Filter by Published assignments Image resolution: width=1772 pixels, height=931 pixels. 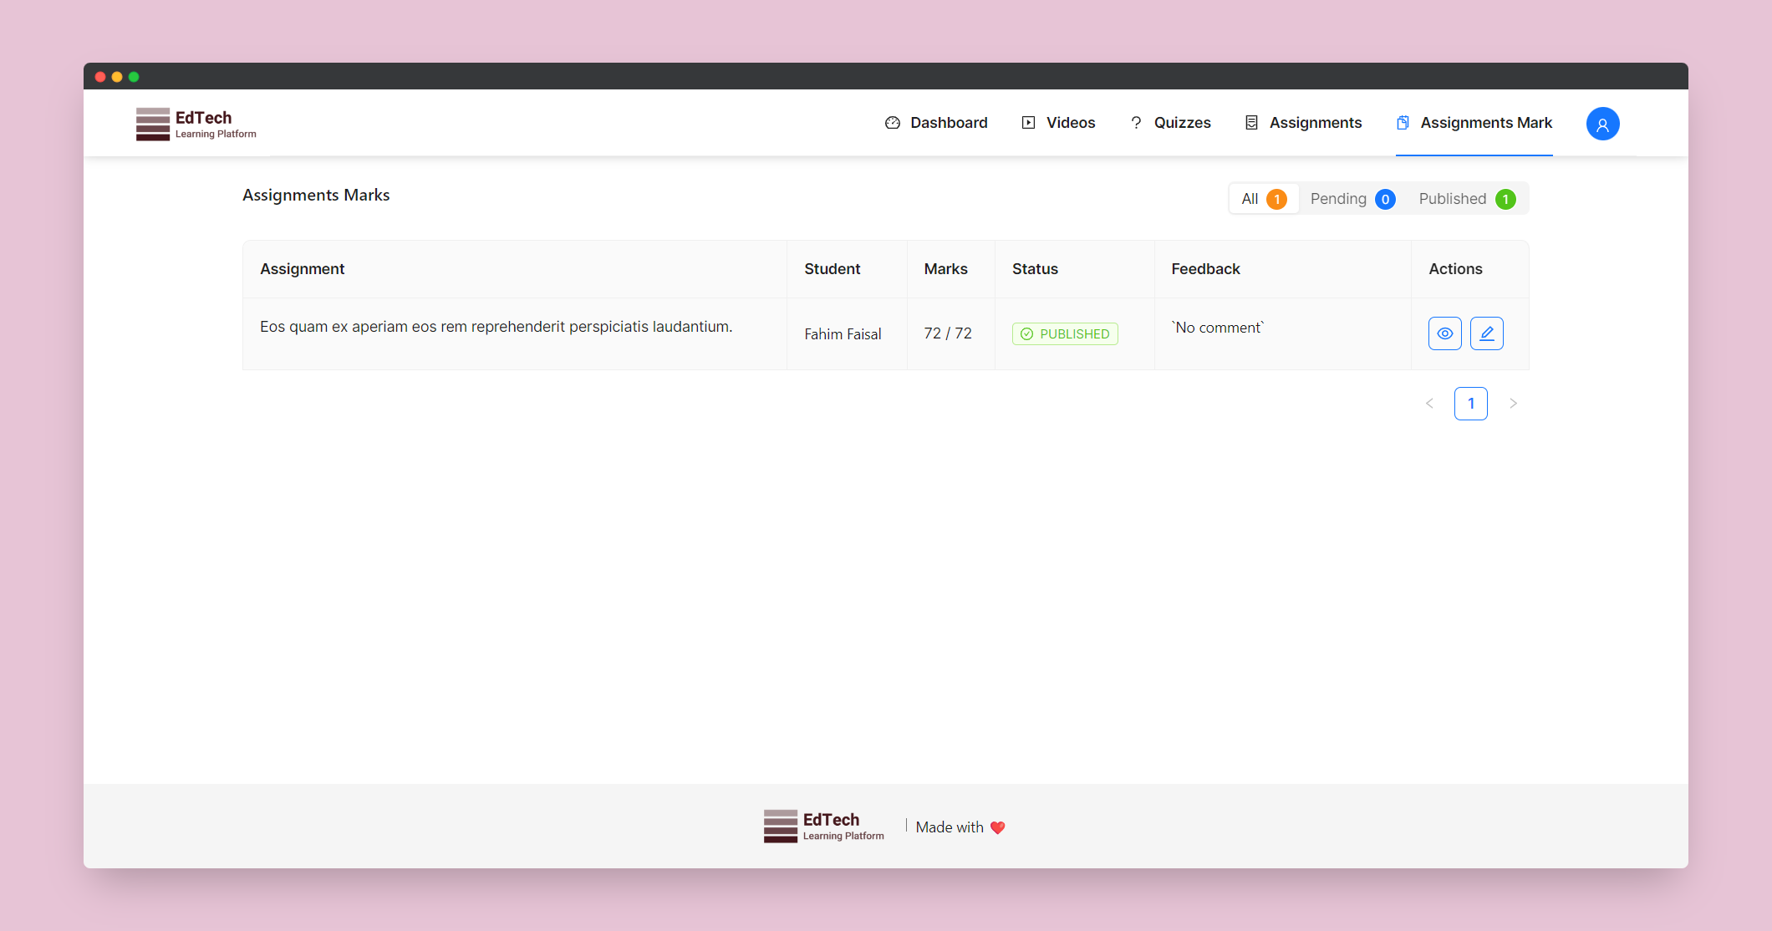(1466, 199)
